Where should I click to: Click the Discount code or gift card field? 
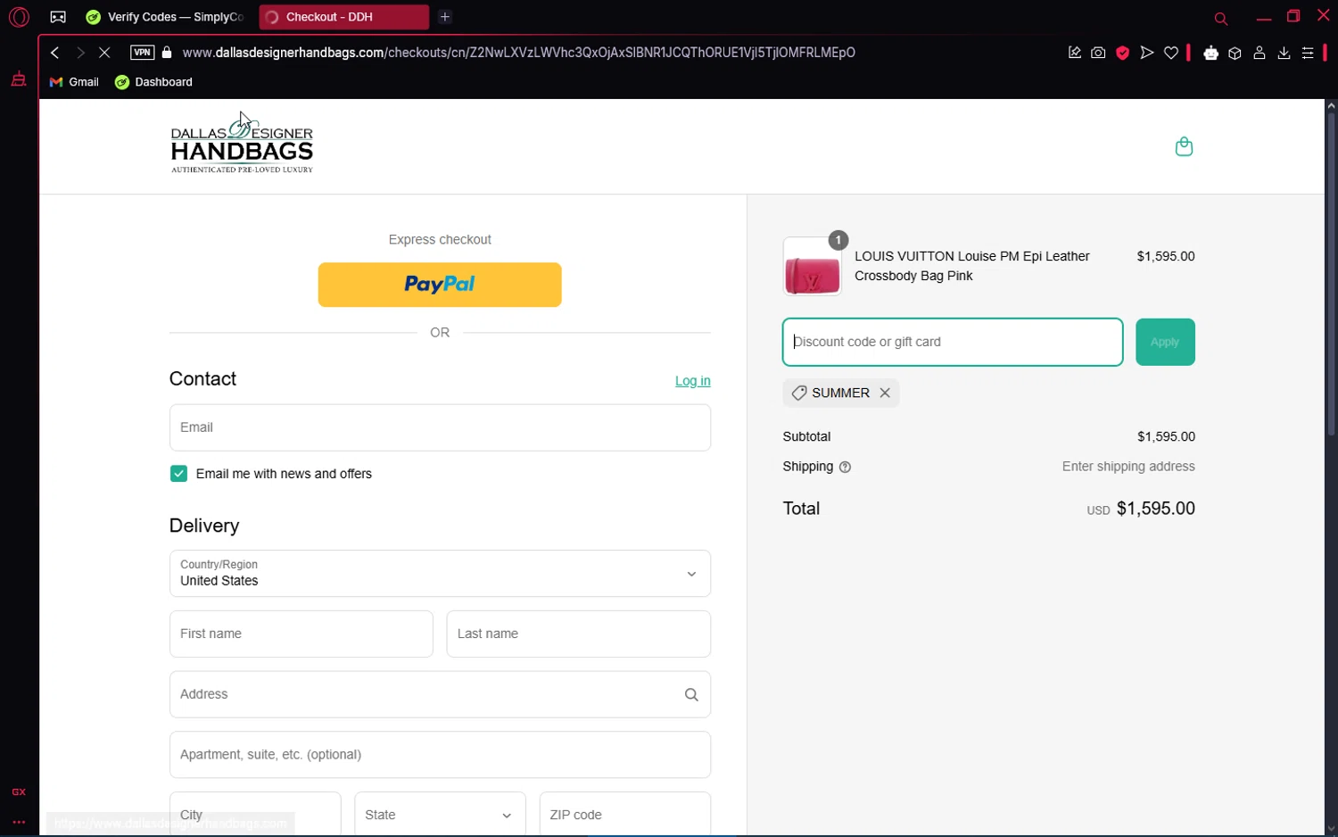point(953,342)
